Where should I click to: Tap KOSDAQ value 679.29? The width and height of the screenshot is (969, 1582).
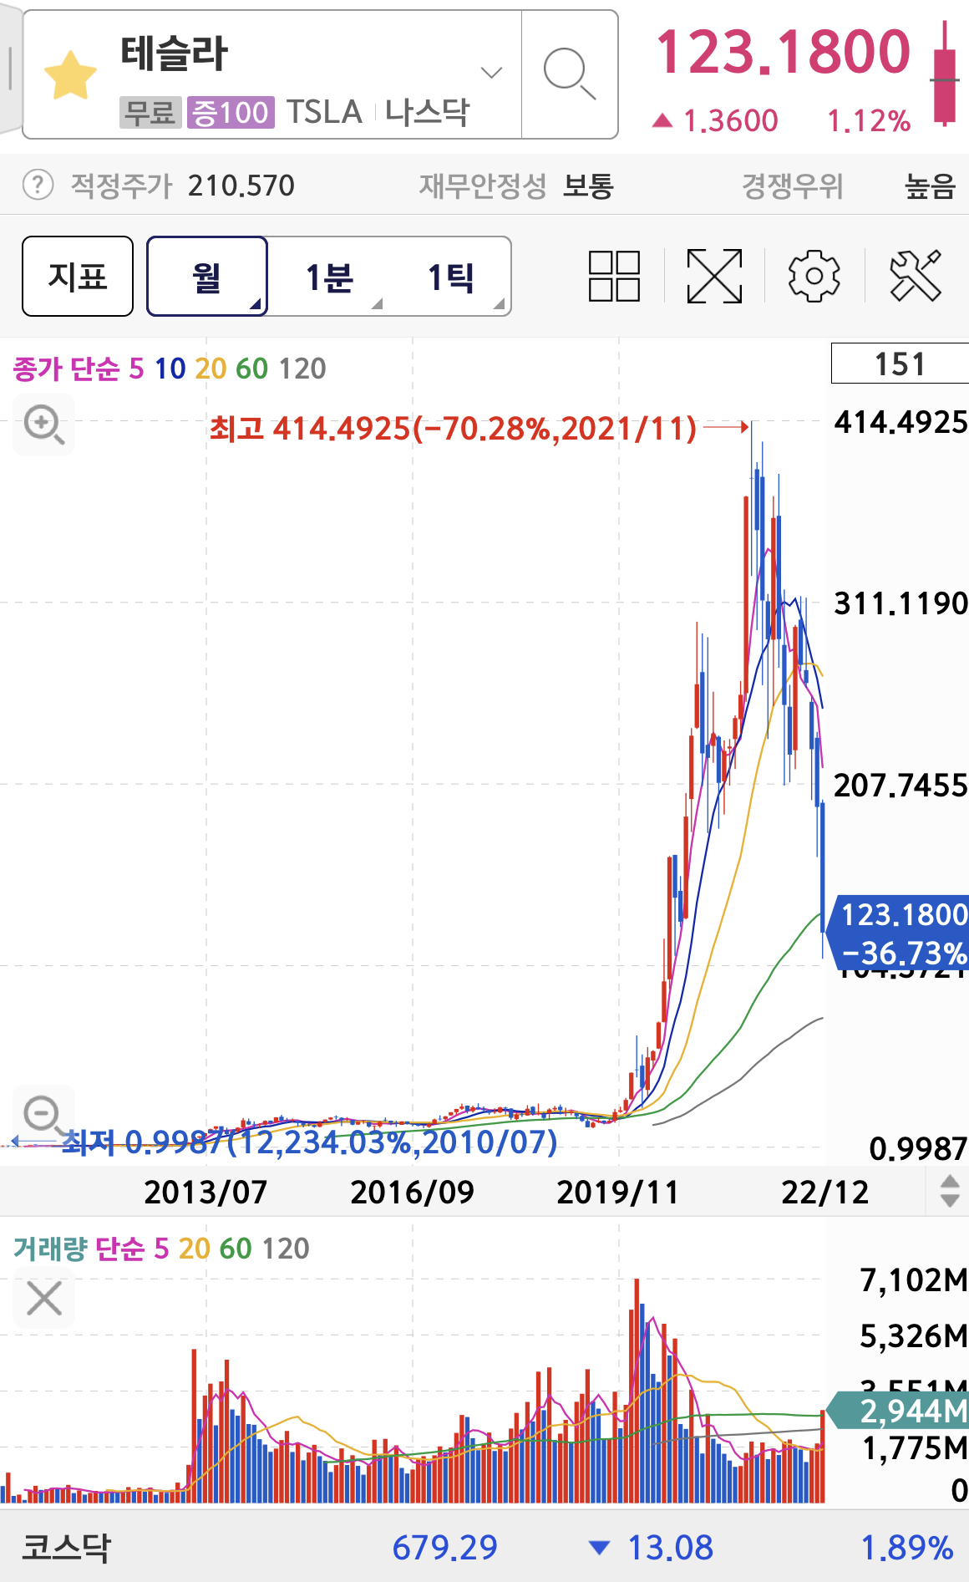[x=444, y=1548]
